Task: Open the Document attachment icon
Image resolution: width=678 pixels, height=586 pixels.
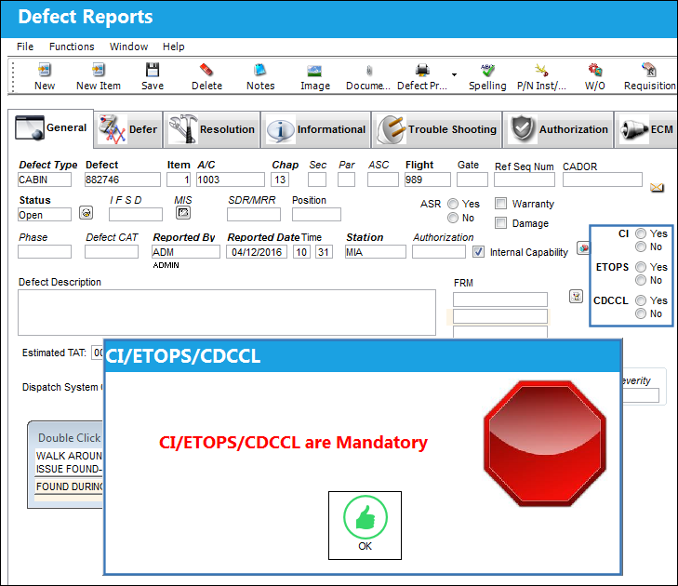Action: coord(369,71)
